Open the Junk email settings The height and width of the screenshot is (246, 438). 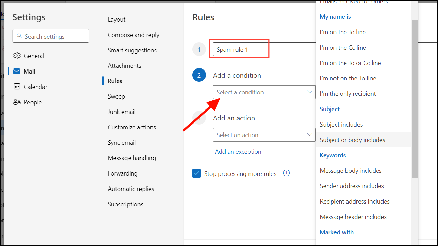122,112
